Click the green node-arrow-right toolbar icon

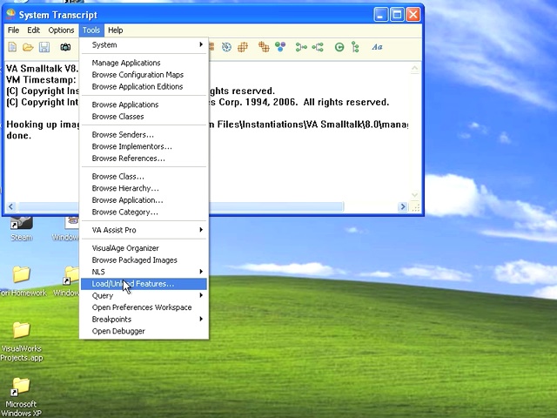(301, 47)
